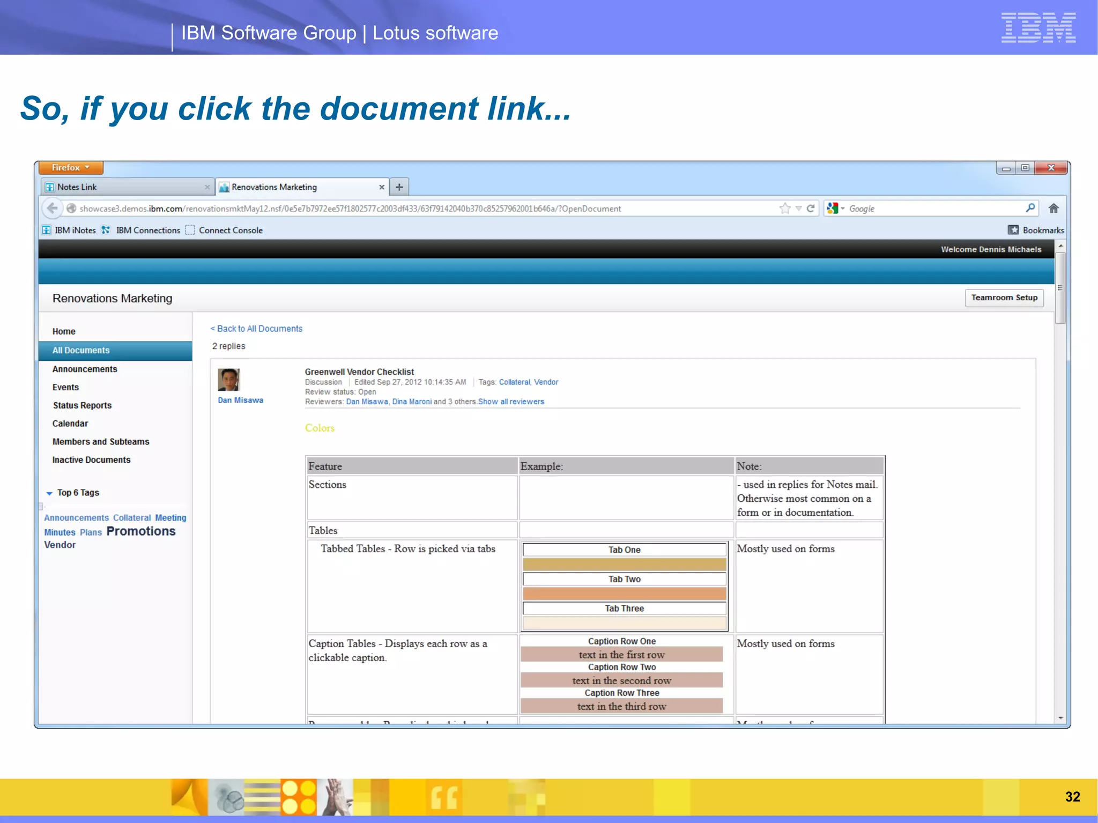Click the search magnifier icon in Google box
The width and height of the screenshot is (1098, 823).
point(1030,208)
